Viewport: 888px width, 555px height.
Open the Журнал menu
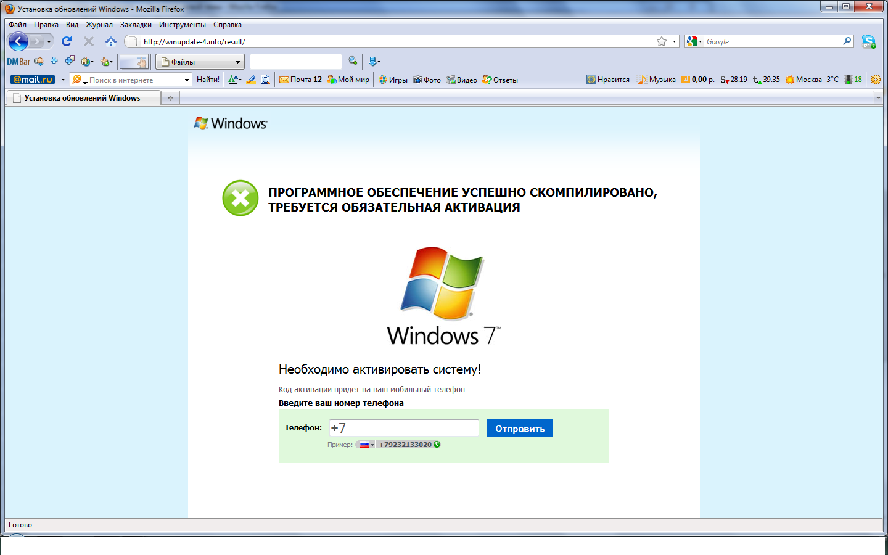click(99, 25)
